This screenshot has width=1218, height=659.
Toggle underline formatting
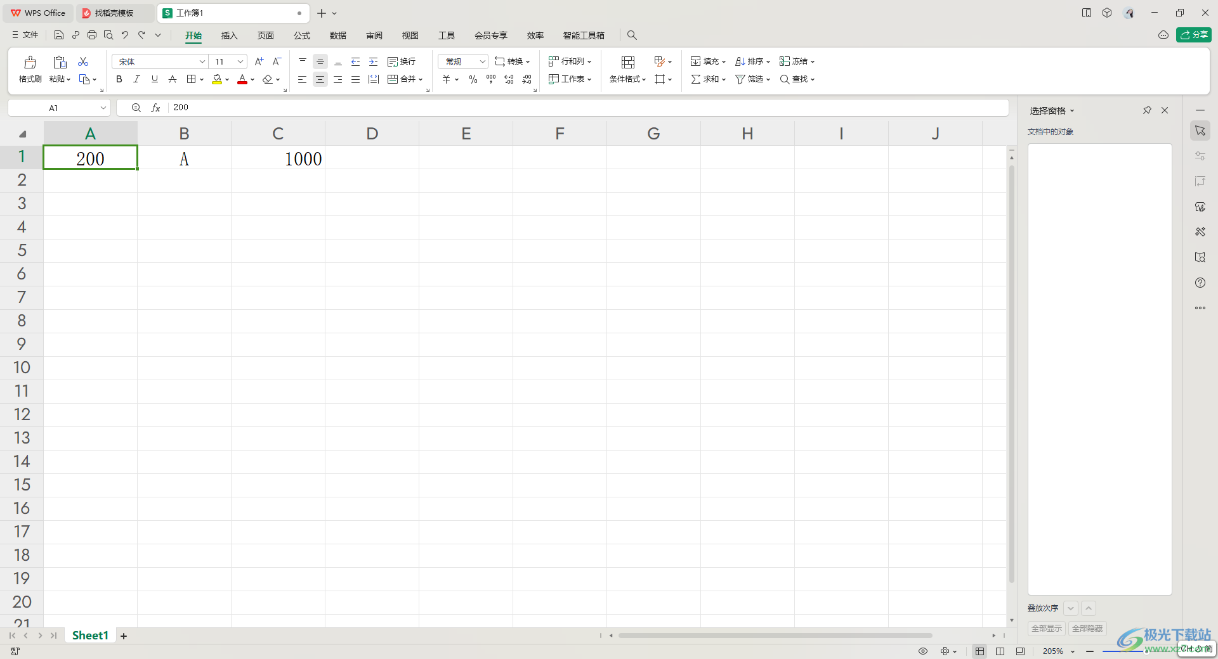pos(154,79)
